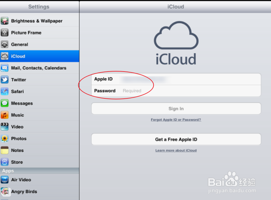Tap the iCloud cloud icon in sidebar
This screenshot has height=200, width=271.
(x=4, y=56)
